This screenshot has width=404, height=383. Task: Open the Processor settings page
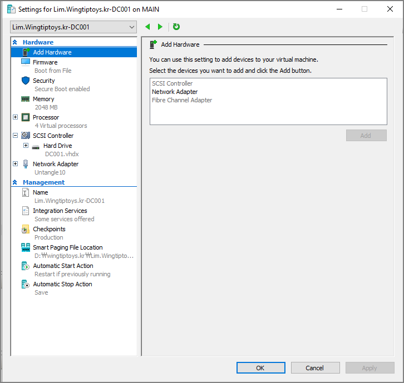[x=46, y=117]
